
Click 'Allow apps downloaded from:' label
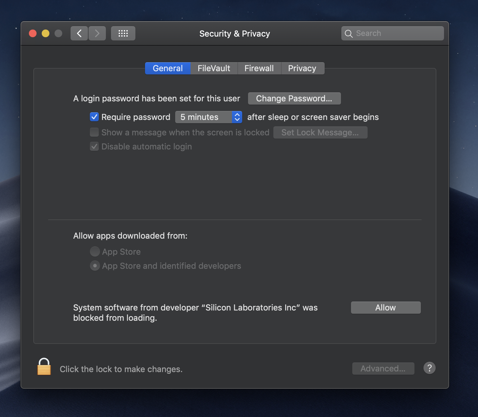(130, 236)
